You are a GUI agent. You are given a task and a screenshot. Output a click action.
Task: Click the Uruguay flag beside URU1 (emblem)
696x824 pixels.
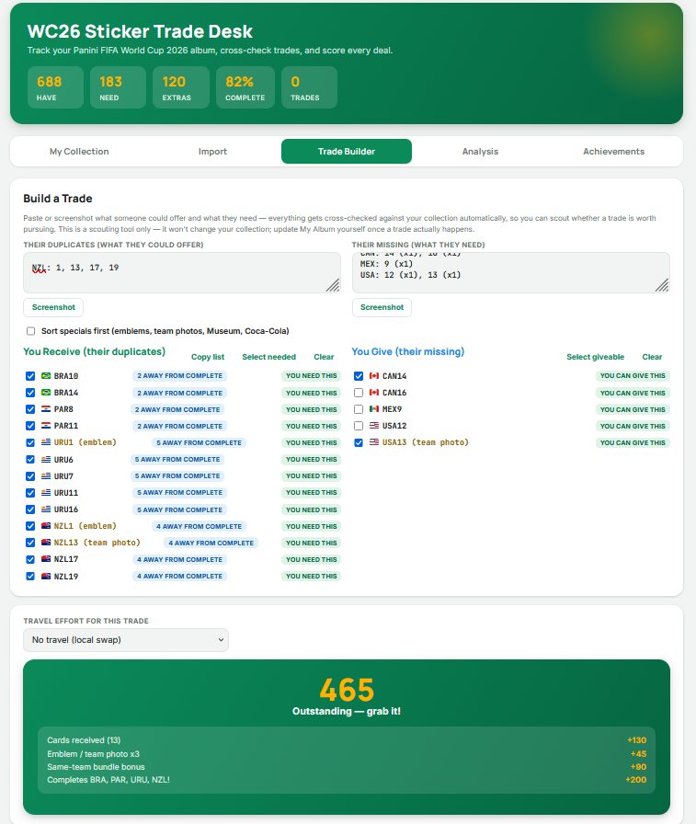46,442
